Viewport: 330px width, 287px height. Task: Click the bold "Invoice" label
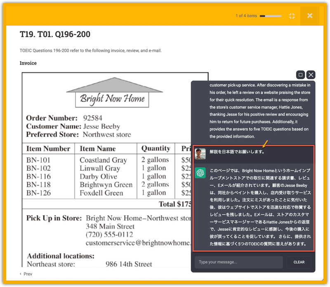pos(29,63)
